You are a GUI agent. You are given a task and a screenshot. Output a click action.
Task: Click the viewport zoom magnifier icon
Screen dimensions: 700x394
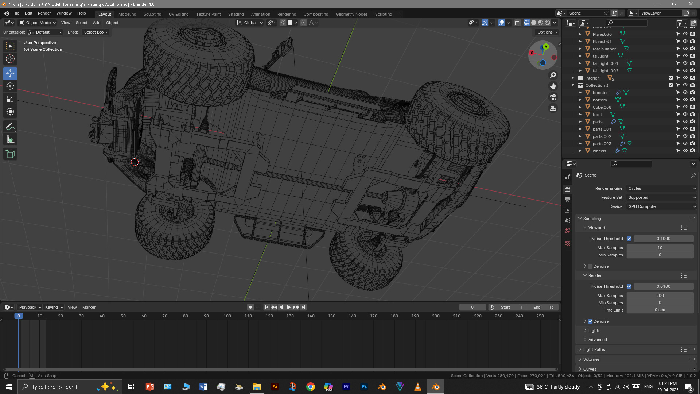tap(553, 75)
